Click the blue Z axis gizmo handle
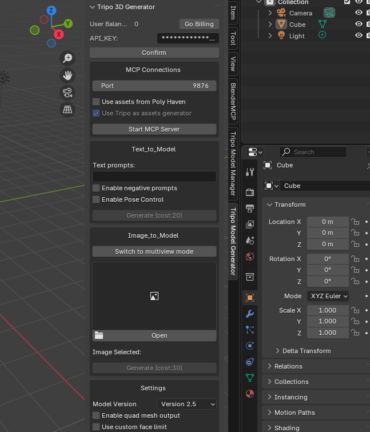 (51, 10)
